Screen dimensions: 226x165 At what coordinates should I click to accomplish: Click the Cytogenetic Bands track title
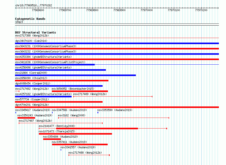click(x=30, y=19)
